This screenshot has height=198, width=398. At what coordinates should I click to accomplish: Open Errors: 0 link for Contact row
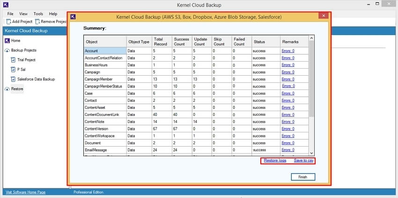click(288, 100)
